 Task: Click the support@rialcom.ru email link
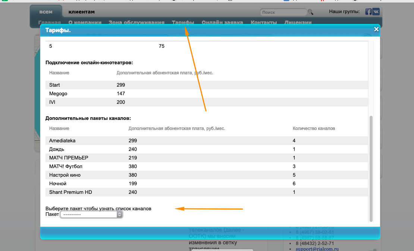317,249
